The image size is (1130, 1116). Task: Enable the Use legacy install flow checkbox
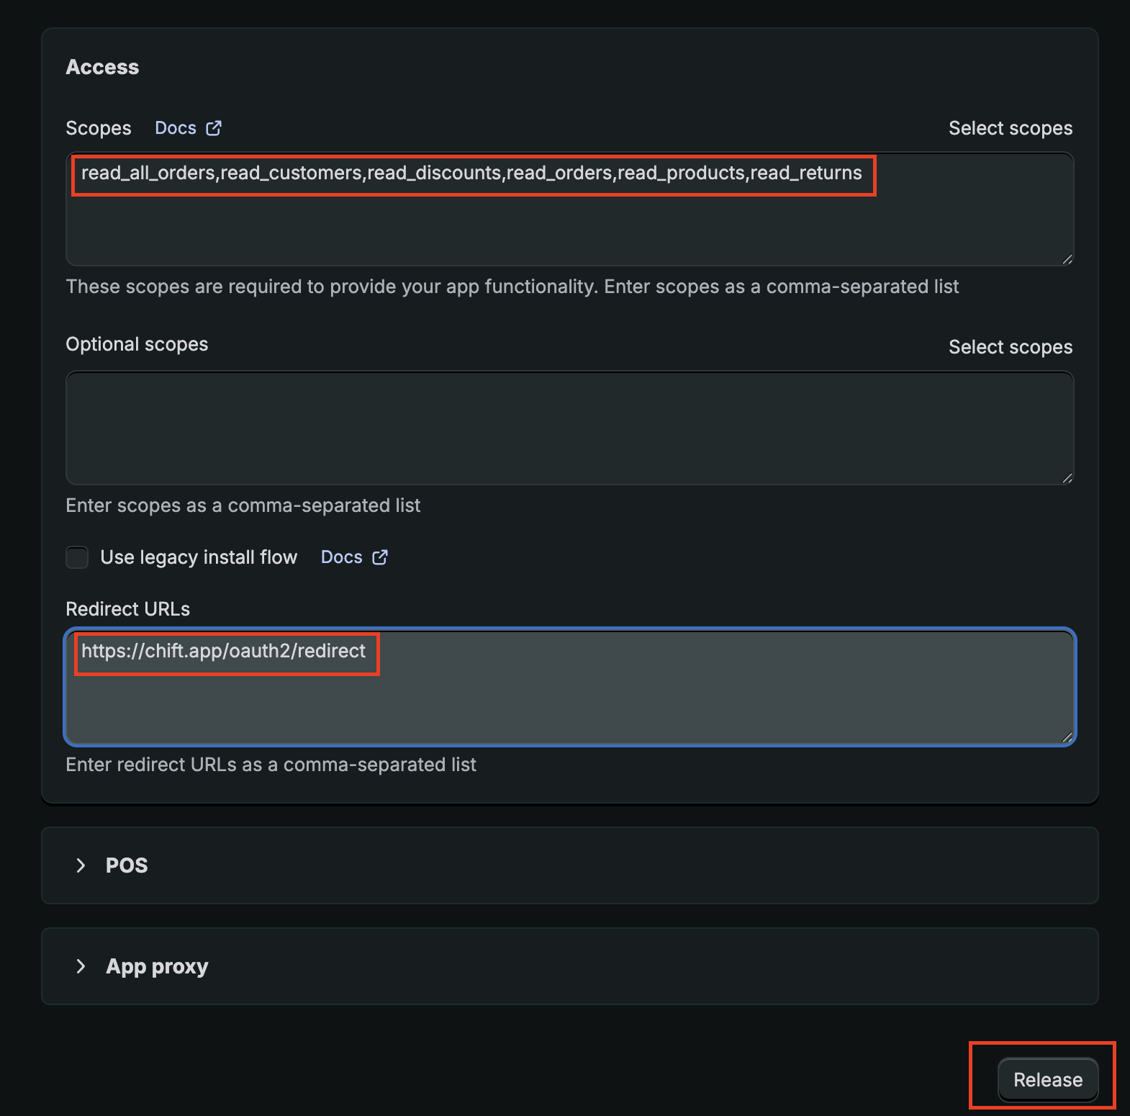pyautogui.click(x=77, y=557)
